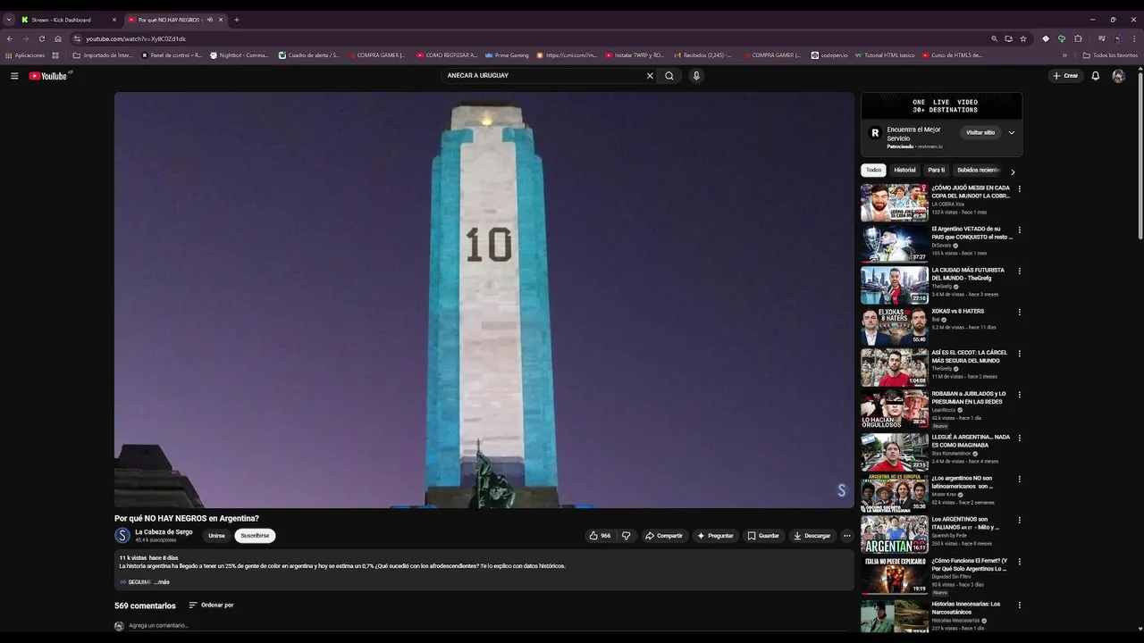This screenshot has width=1144, height=643.
Task: Open the YouTube hamburger guide menu
Action: (14, 76)
